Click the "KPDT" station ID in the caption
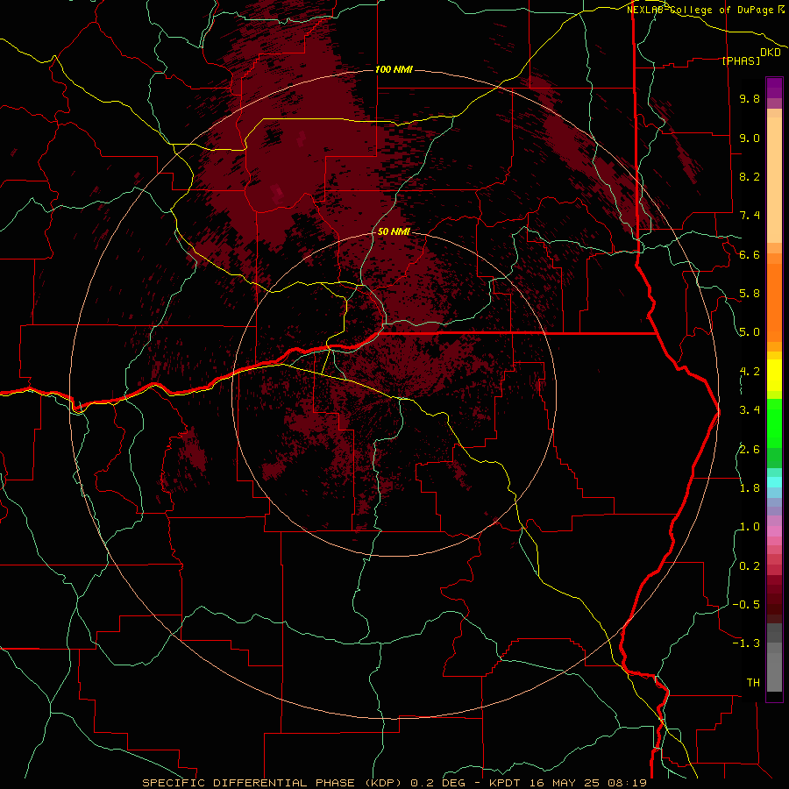The image size is (789, 789). 507,783
